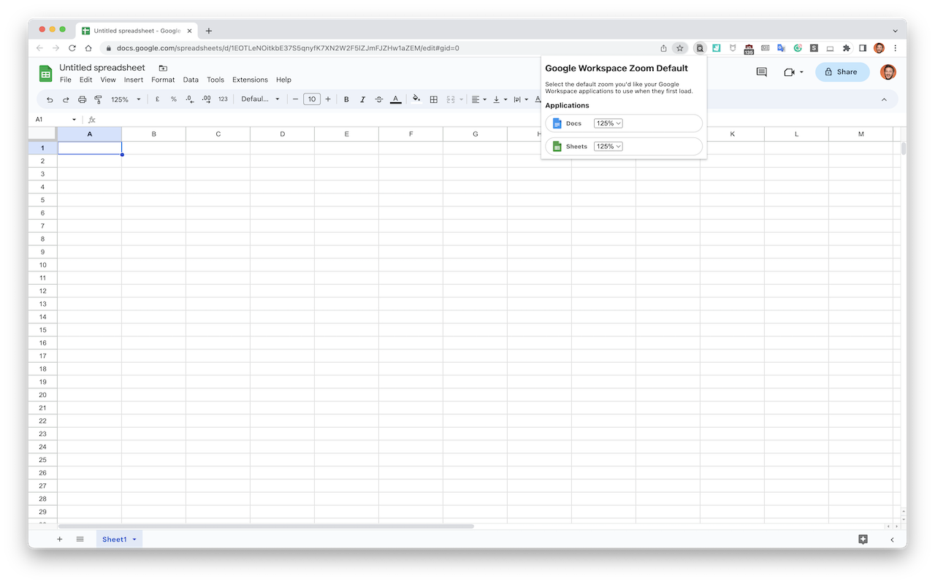Open the View menu
This screenshot has height=584, width=935.
108,80
